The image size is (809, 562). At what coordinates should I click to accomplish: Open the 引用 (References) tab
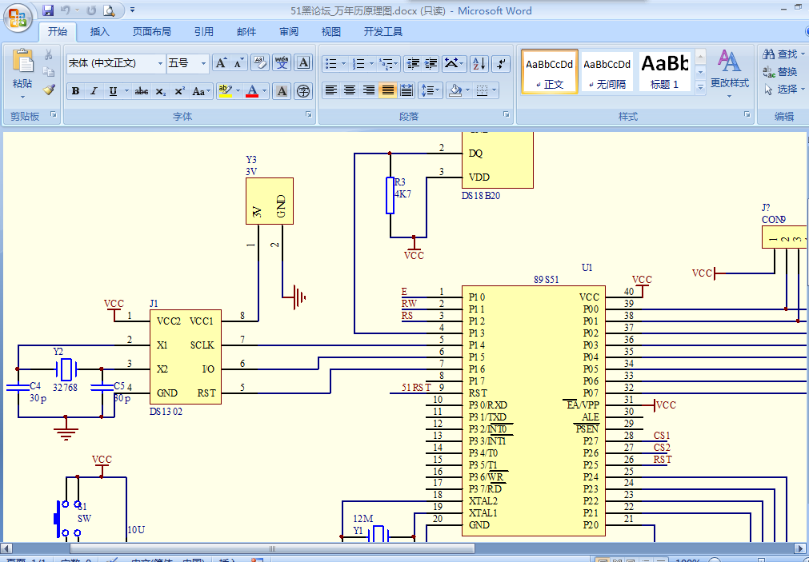tap(204, 31)
